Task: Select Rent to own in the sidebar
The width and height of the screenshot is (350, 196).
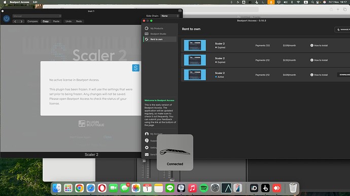Action: (160, 39)
